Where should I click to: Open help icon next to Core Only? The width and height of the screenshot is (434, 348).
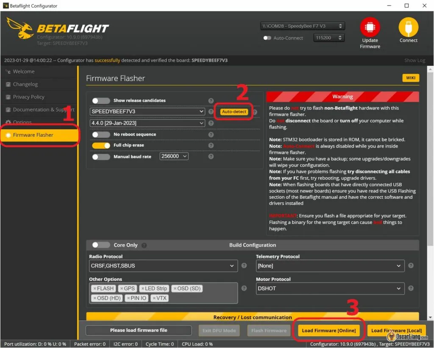[x=144, y=245]
